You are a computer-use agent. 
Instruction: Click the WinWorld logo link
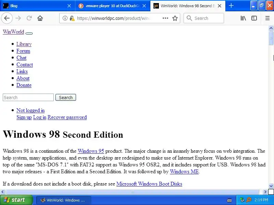coord(13,32)
